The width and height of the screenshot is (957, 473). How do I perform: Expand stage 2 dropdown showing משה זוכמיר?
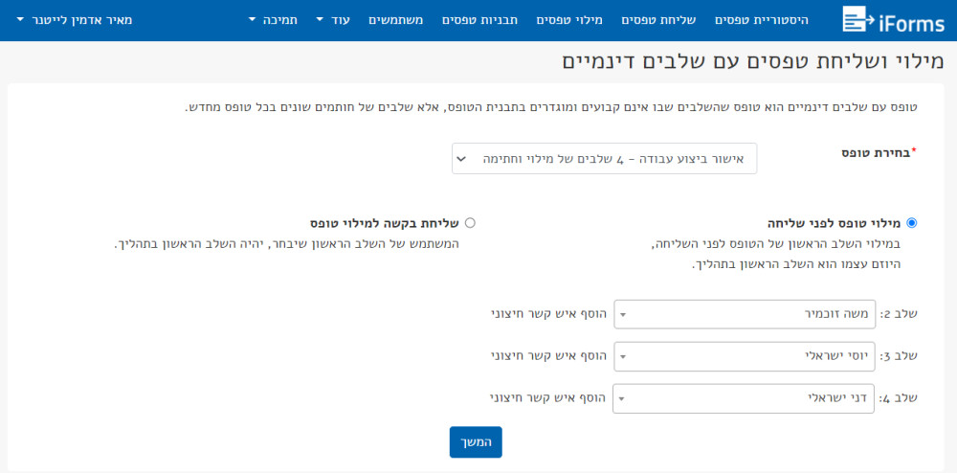click(x=745, y=314)
